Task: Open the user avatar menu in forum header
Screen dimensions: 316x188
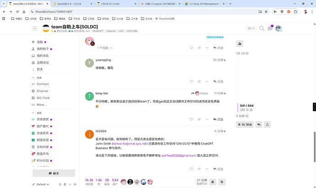Action: click(x=278, y=28)
